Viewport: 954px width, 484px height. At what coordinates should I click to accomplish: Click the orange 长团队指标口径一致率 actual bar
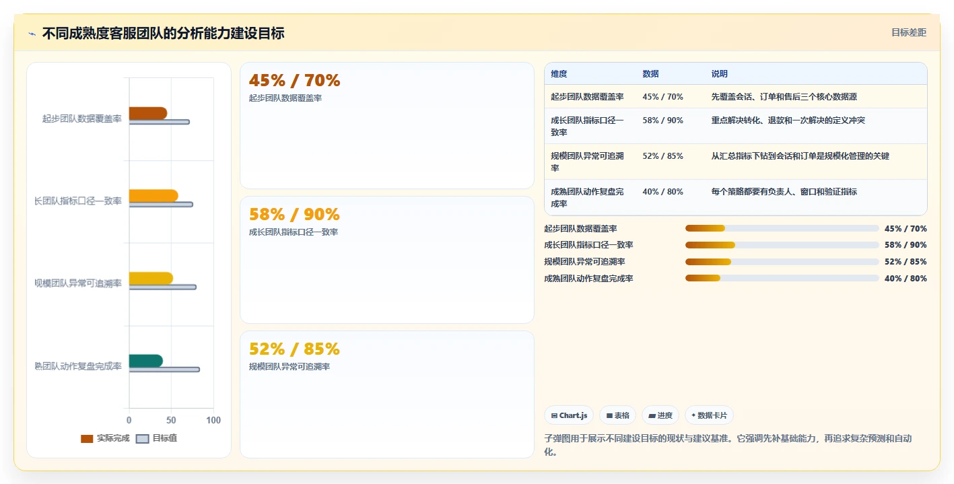point(154,196)
